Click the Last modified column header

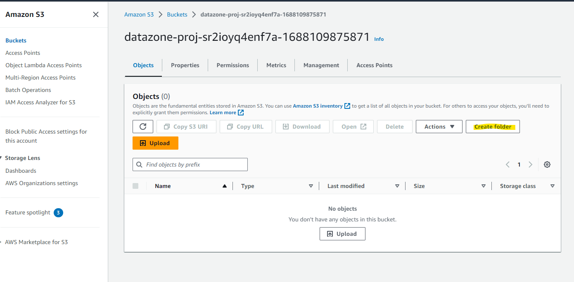tap(346, 186)
